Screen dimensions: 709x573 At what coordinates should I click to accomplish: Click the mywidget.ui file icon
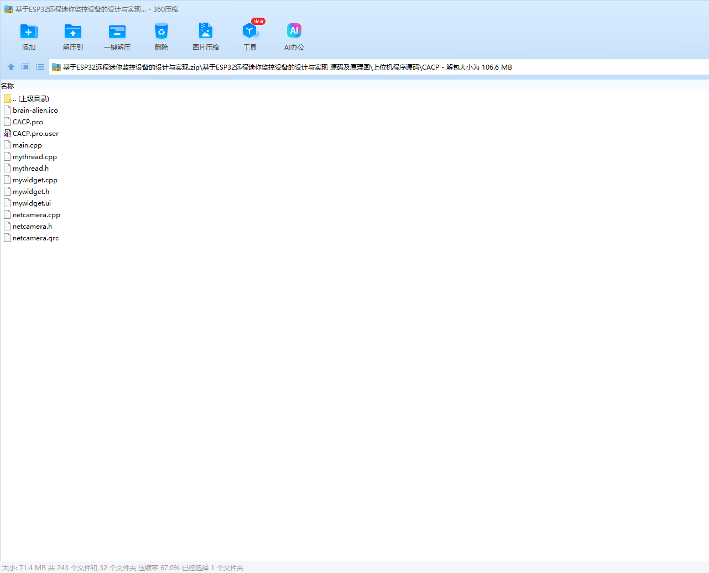(7, 203)
